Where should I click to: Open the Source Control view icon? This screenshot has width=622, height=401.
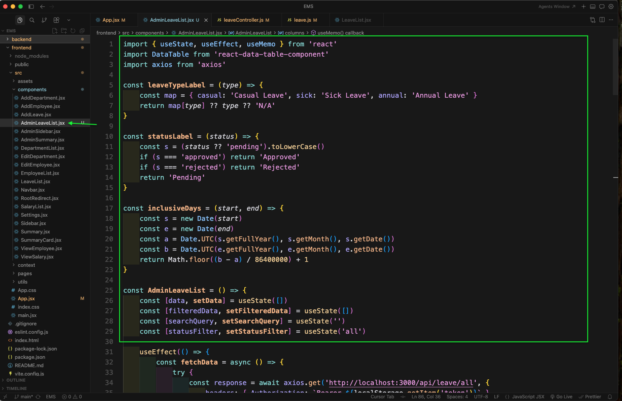click(44, 20)
